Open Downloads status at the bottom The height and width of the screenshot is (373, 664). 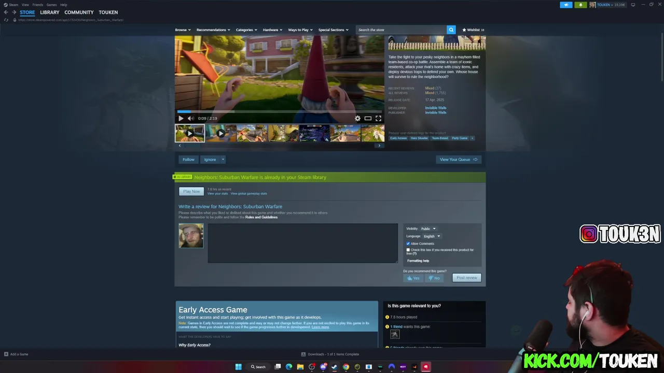pyautogui.click(x=330, y=354)
